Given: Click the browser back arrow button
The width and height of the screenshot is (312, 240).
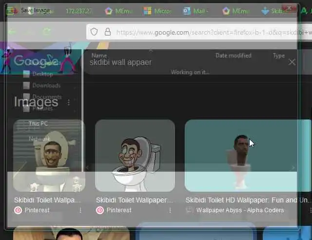Looking at the screenshot, I should tap(12, 32).
